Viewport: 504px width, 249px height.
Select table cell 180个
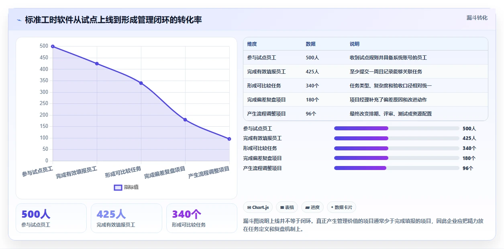click(312, 100)
